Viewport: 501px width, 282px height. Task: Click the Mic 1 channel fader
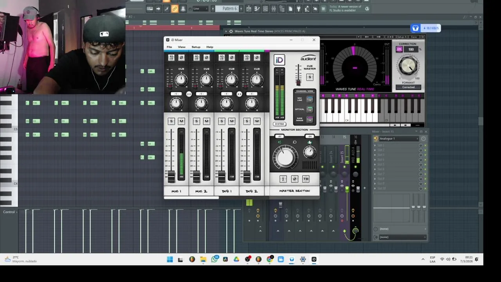171,176
